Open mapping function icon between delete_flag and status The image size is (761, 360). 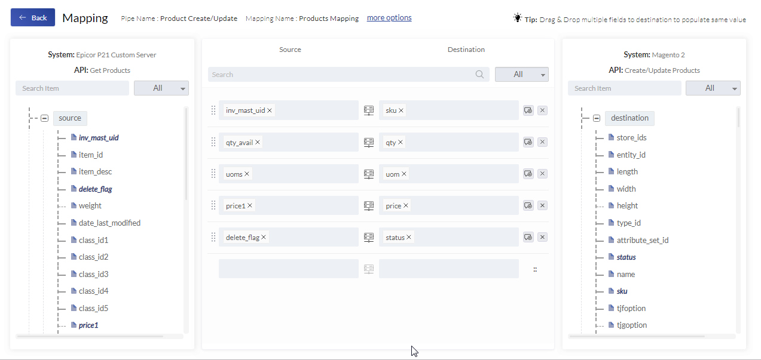[369, 237]
